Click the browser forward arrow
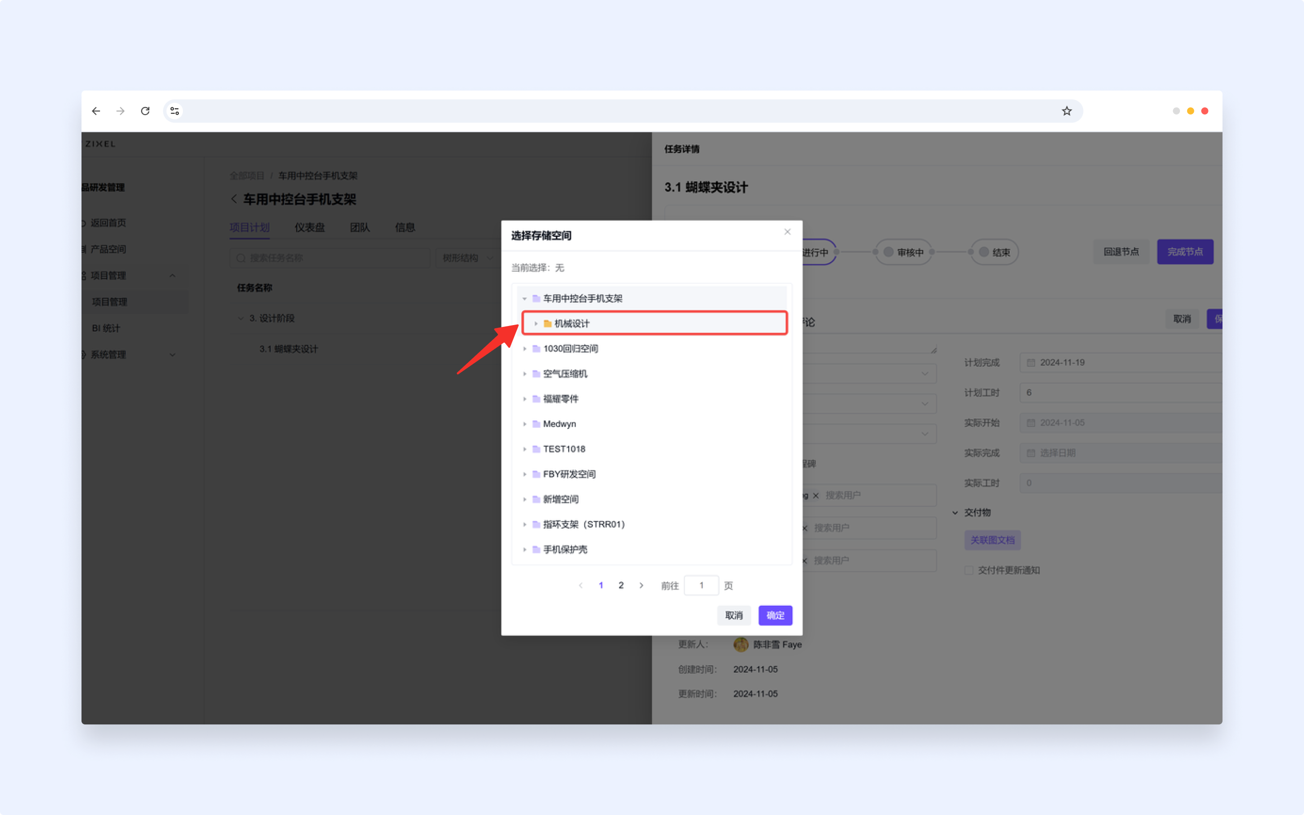This screenshot has height=815, width=1304. 121,111
